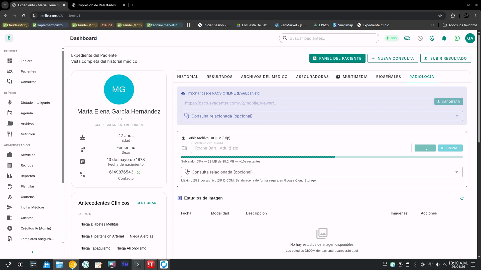Image resolution: width=481 pixels, height=270 pixels.
Task: Click WhatsApp icon beside phone 6149876543
Action: tap(139, 172)
